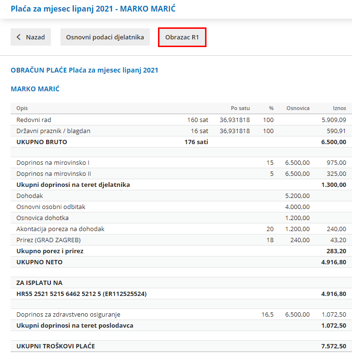Screen dimensions: 352x357
Task: Click the Osnovica column header
Action: (298, 108)
